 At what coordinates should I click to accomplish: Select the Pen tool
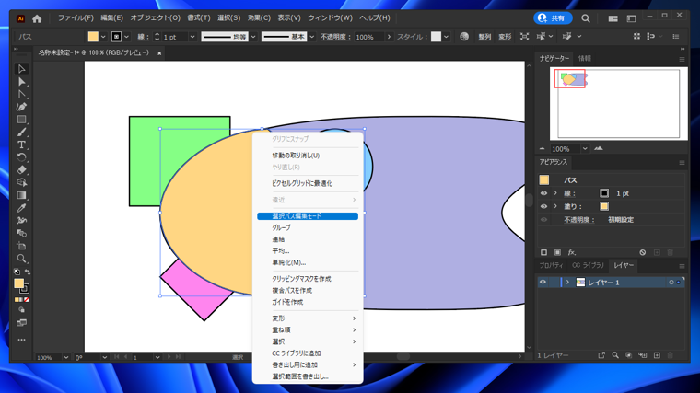(x=21, y=107)
